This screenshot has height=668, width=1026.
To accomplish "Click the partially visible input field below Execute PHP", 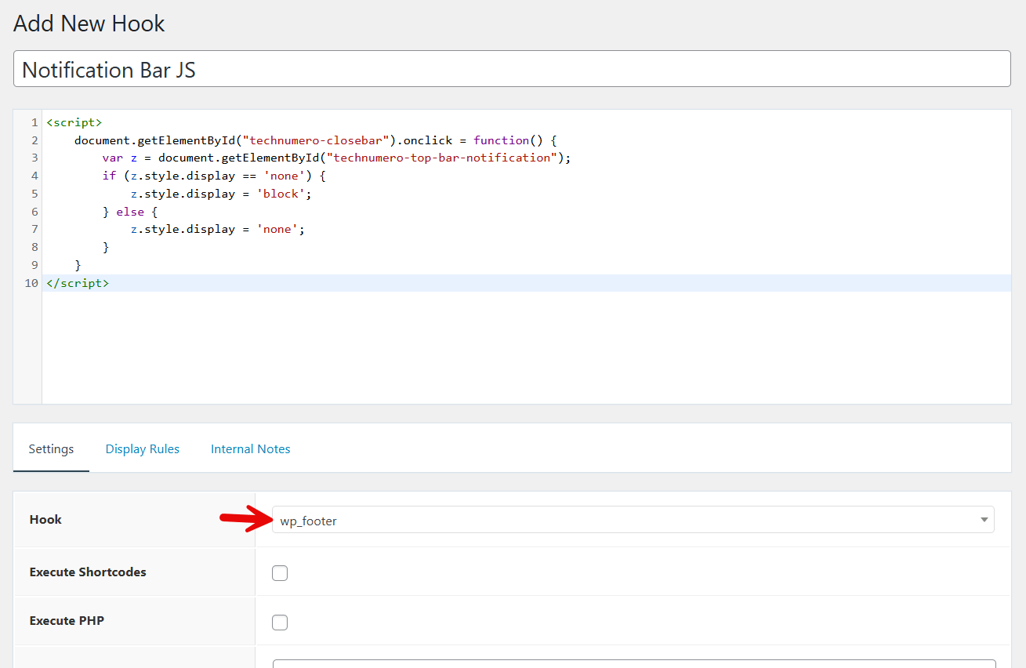I will point(633,663).
